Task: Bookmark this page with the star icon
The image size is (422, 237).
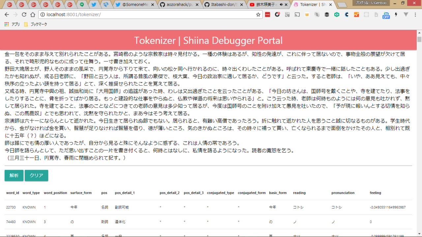Action: (x=258, y=15)
